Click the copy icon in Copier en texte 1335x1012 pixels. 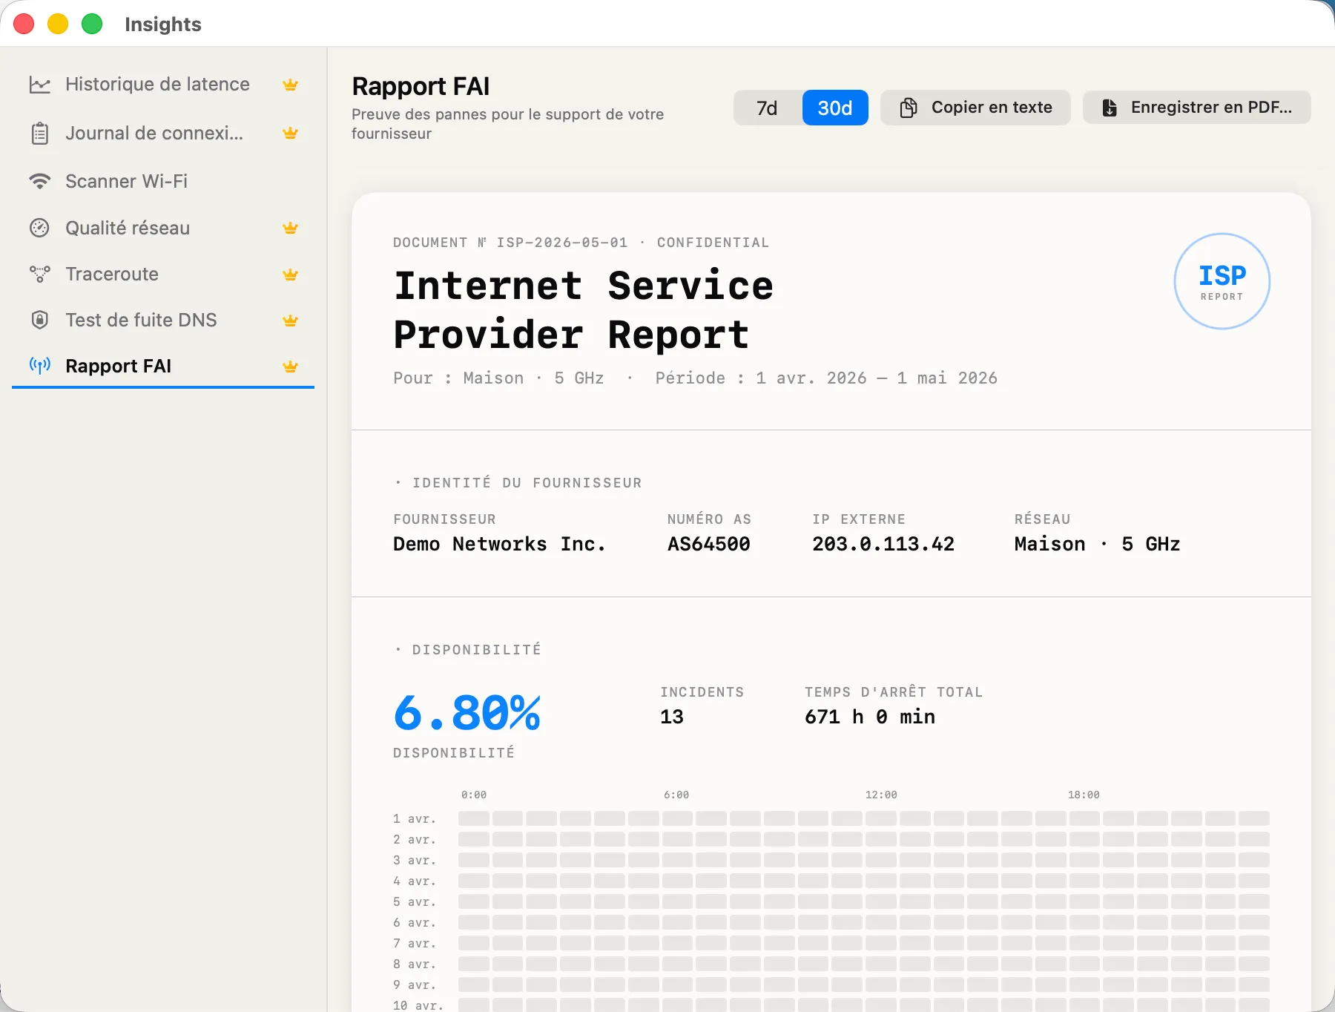point(909,108)
